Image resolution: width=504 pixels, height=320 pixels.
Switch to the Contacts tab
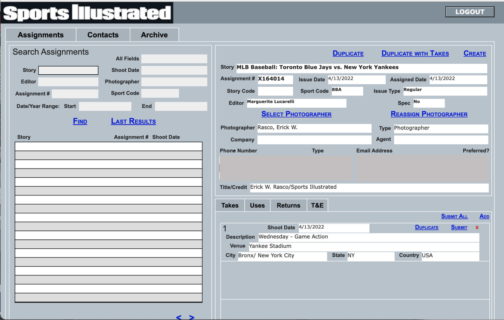pos(103,35)
